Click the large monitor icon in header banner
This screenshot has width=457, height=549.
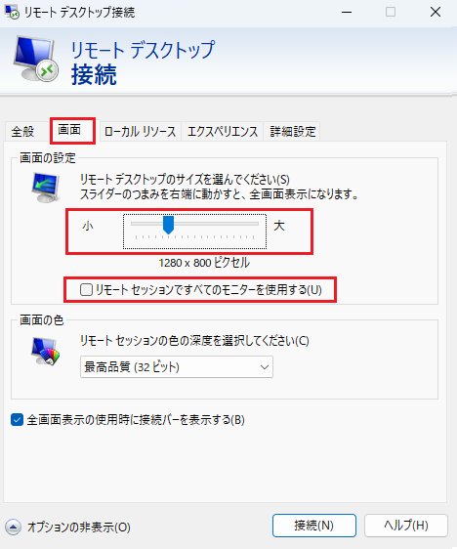[x=36, y=59]
